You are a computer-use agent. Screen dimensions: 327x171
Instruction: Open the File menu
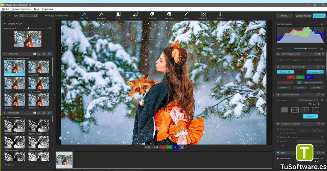[5, 9]
